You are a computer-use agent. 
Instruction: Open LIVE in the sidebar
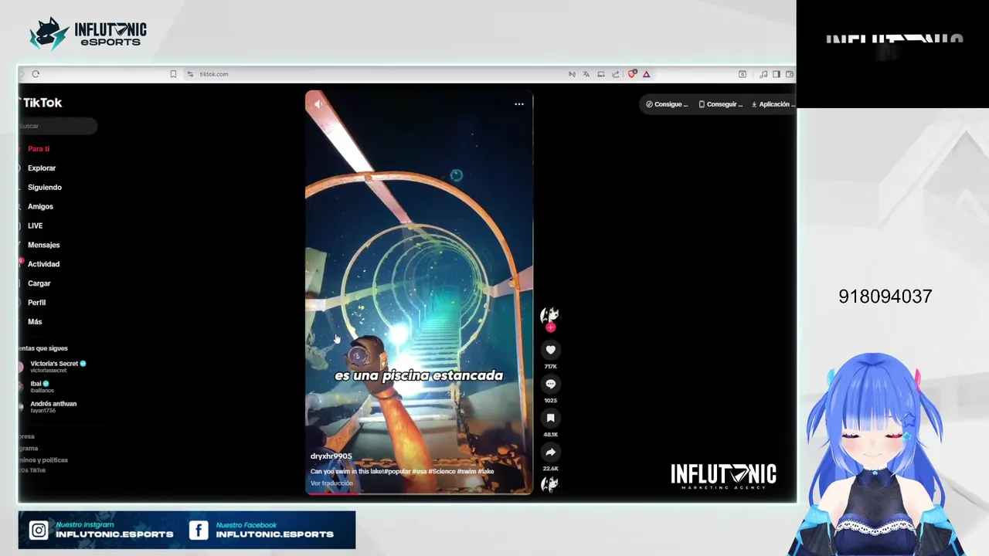coord(35,226)
